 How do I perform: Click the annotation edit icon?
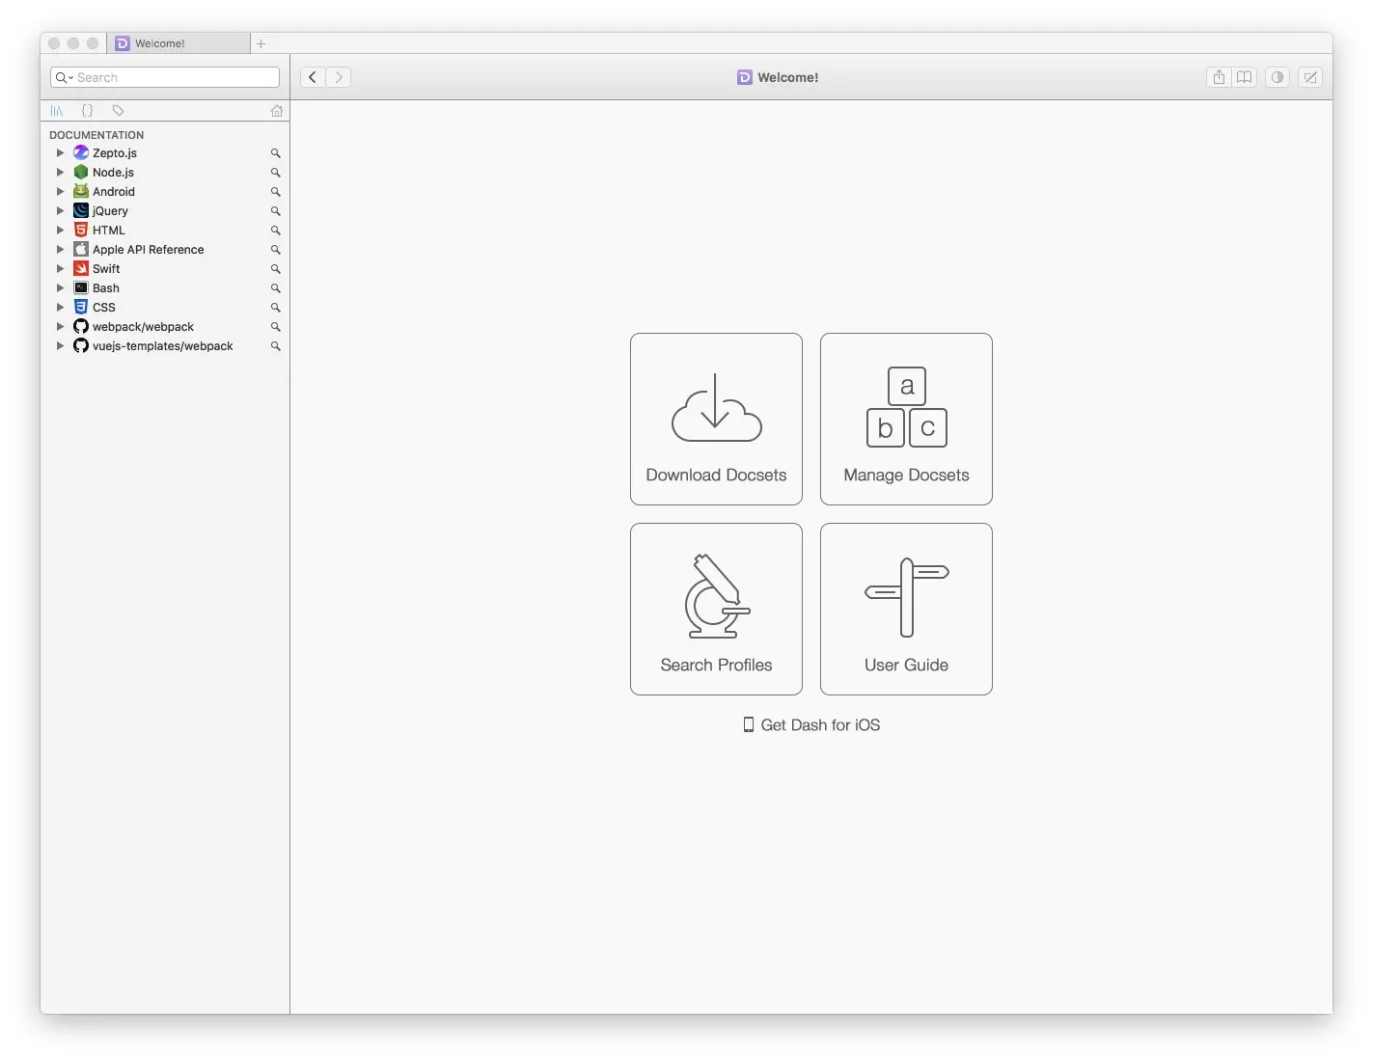coord(1310,77)
